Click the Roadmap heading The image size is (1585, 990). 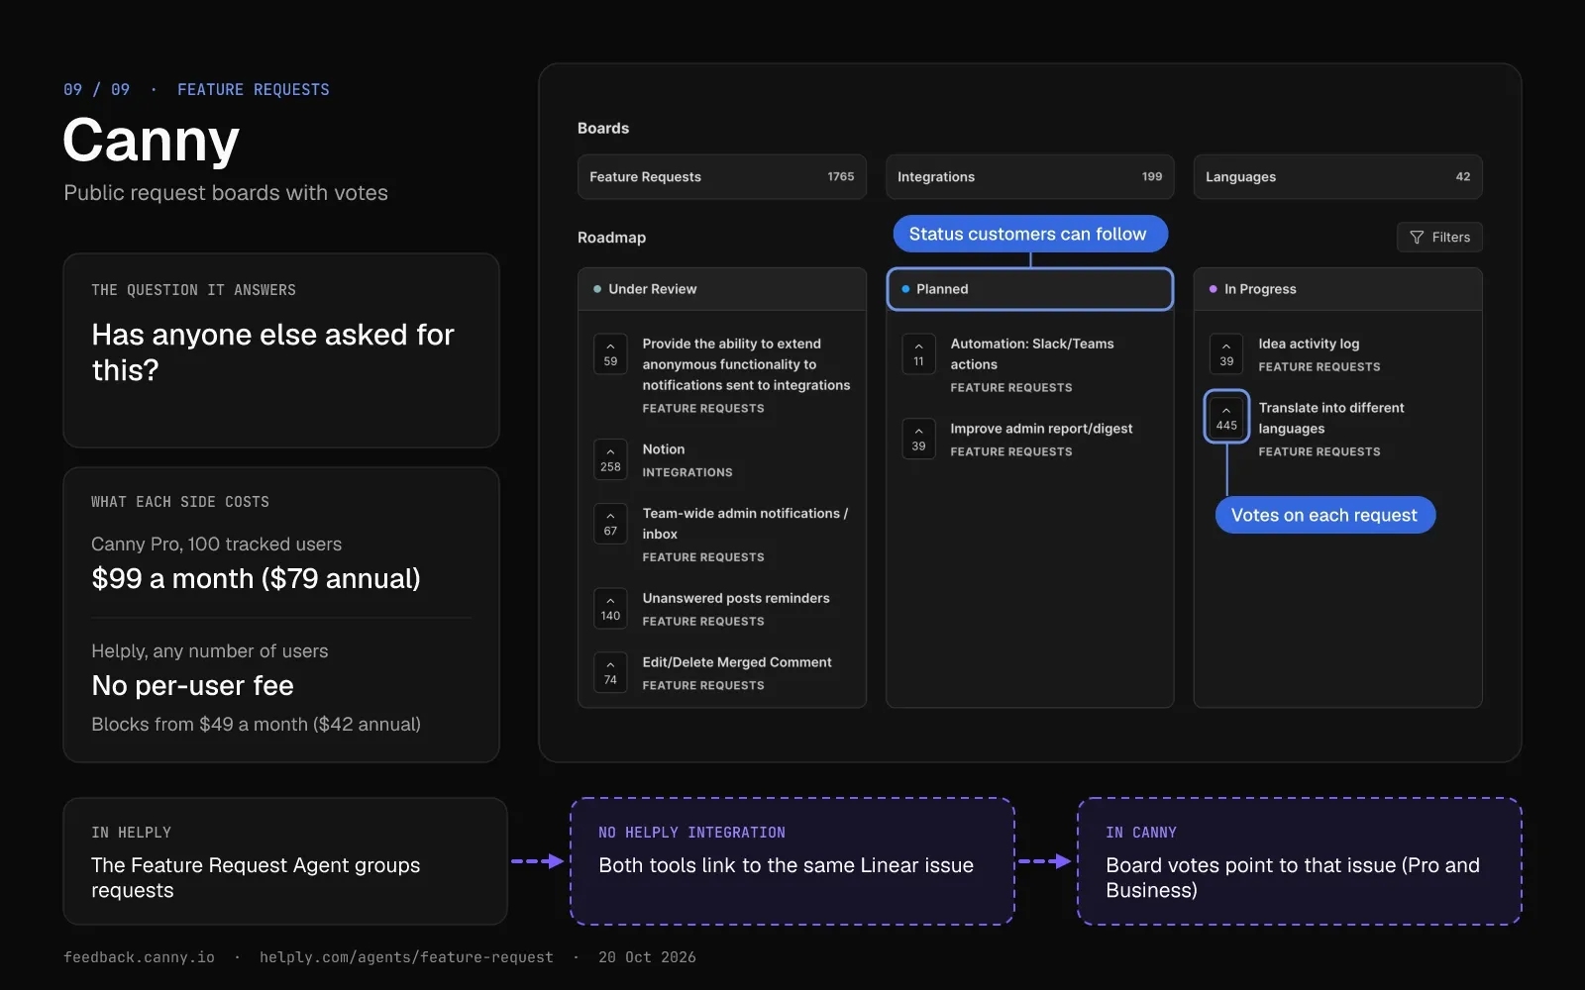pos(611,238)
